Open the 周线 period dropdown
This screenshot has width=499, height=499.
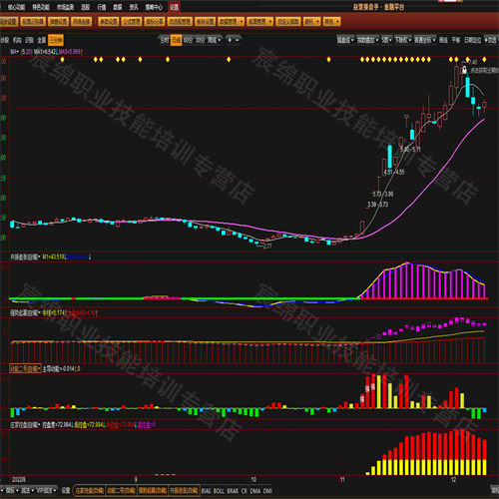click(215, 40)
